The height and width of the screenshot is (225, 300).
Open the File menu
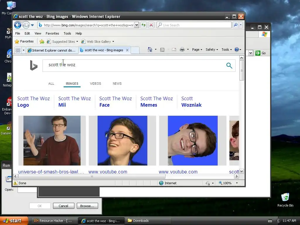(x=18, y=33)
